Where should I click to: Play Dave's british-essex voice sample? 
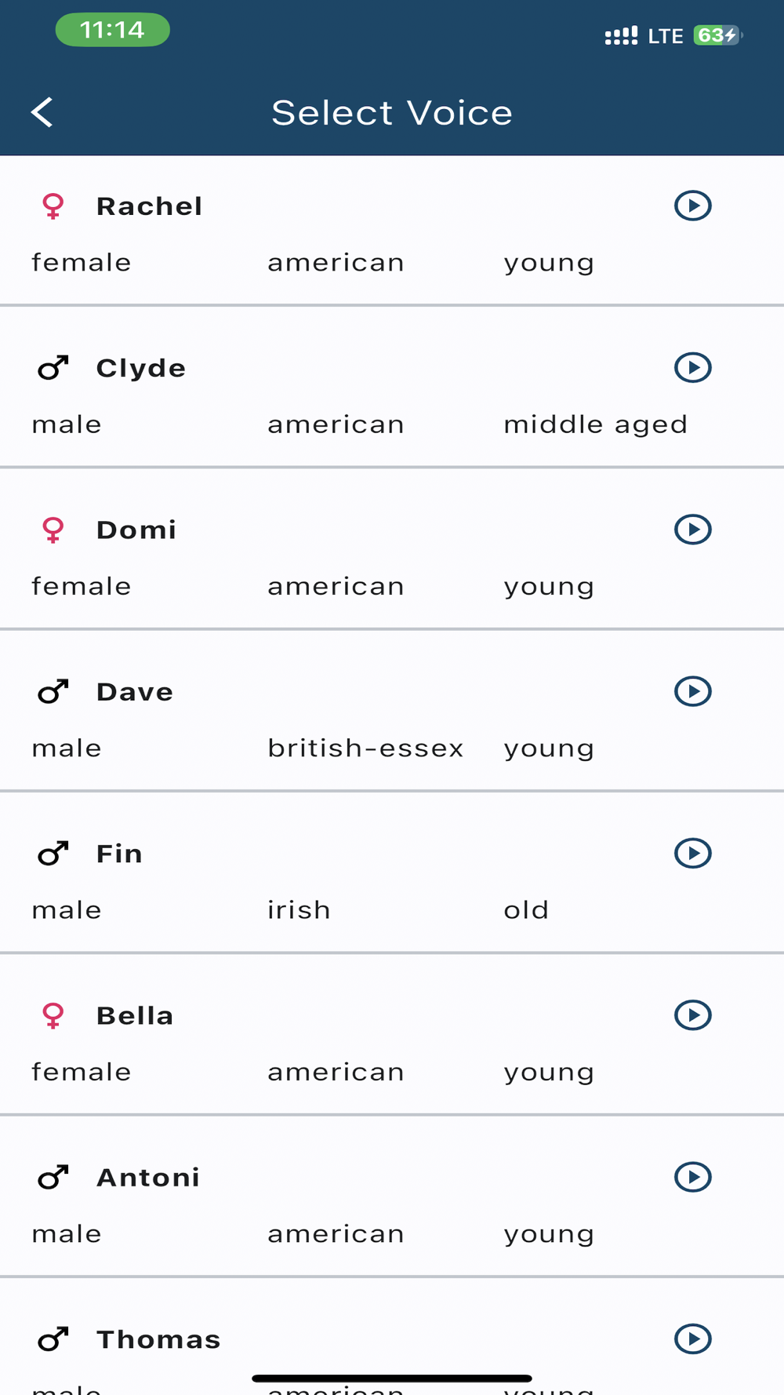pyautogui.click(x=692, y=691)
